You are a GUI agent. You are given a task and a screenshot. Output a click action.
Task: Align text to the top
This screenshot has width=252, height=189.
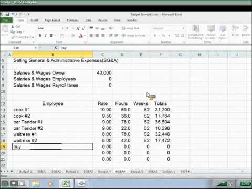pos(91,28)
